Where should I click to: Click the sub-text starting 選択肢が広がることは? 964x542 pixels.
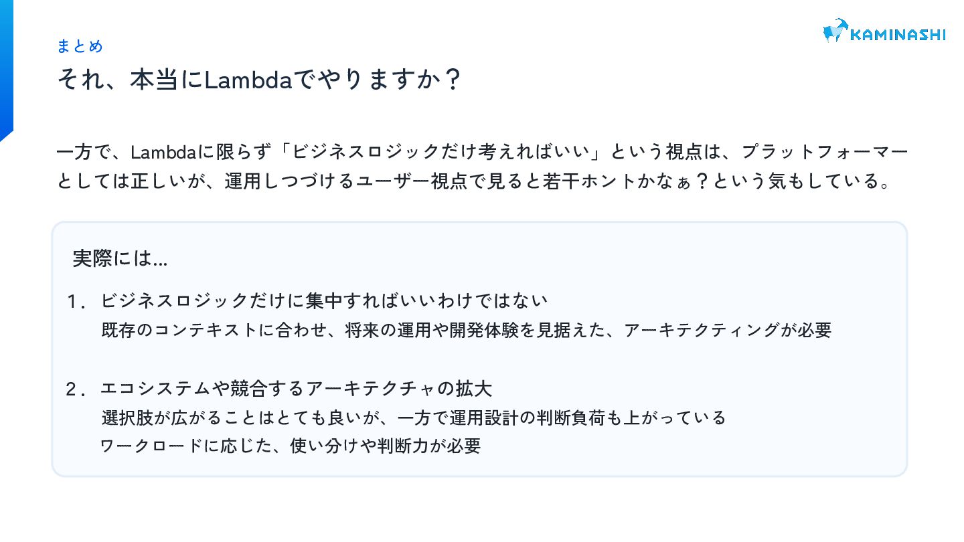pyautogui.click(x=413, y=418)
